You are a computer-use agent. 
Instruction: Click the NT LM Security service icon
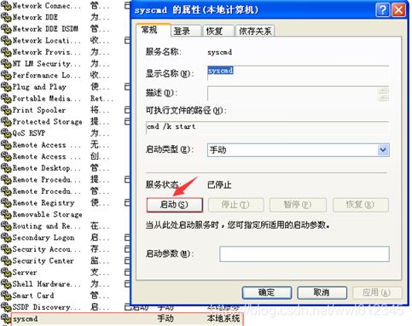point(6,64)
